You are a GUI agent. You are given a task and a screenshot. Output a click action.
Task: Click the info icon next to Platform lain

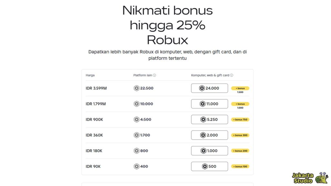pyautogui.click(x=155, y=75)
